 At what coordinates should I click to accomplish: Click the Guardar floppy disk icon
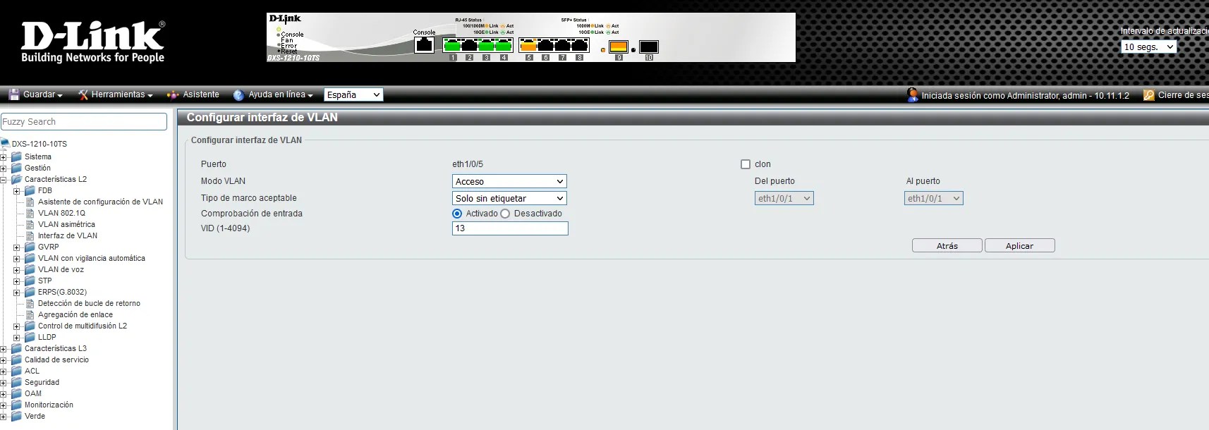[x=13, y=94]
